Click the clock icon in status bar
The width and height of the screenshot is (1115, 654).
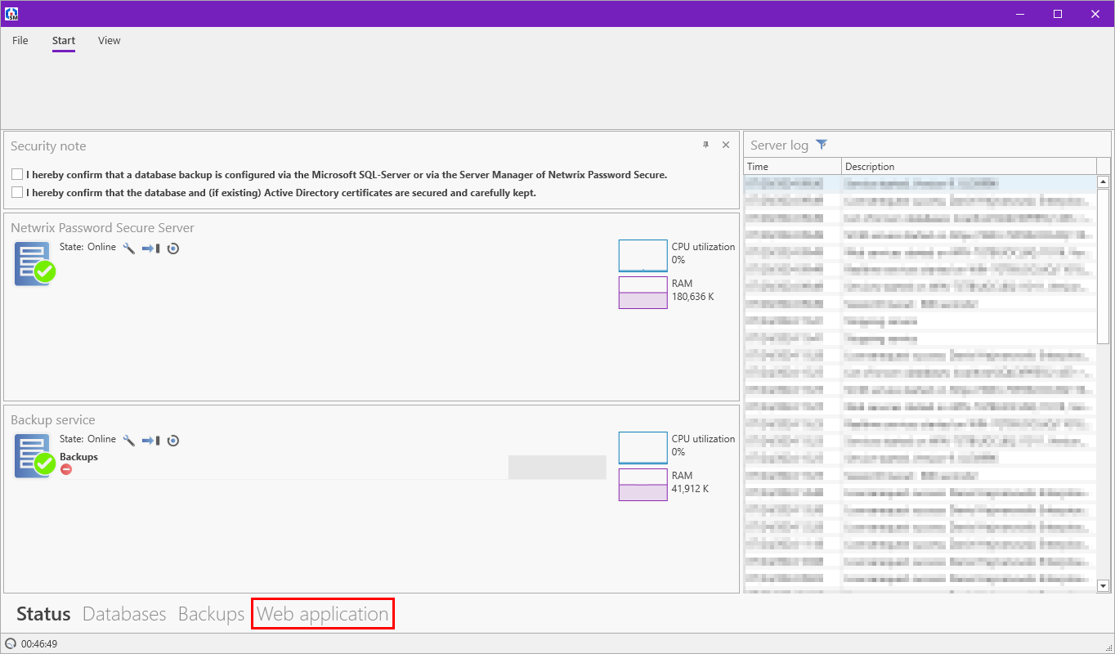pyautogui.click(x=11, y=643)
